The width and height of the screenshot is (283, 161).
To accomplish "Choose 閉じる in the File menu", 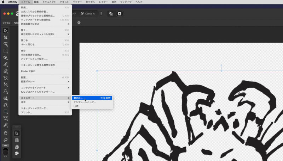I will coord(45,41).
